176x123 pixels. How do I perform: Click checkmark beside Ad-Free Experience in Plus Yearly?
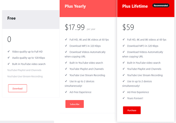point(66,92)
